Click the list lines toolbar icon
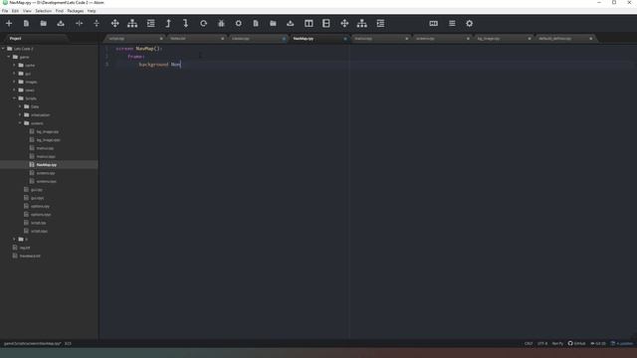The width and height of the screenshot is (637, 358). pos(452,24)
